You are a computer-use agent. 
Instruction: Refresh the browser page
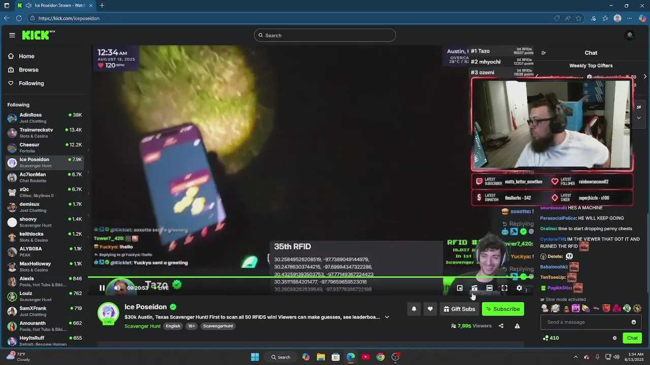point(19,18)
